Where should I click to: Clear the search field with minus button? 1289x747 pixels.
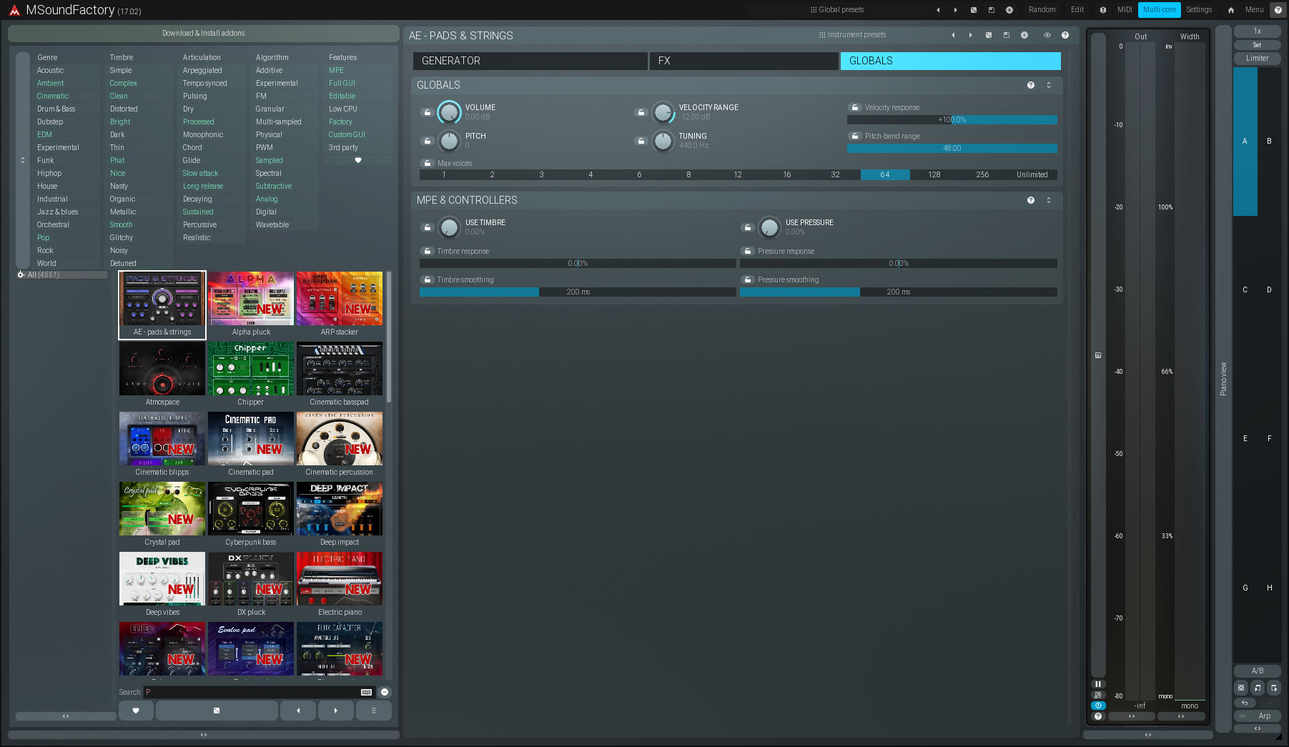tap(385, 692)
